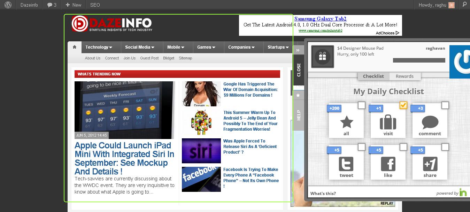Click the blue power logo badge
Image resolution: width=470 pixels, height=212 pixels.
point(460,62)
